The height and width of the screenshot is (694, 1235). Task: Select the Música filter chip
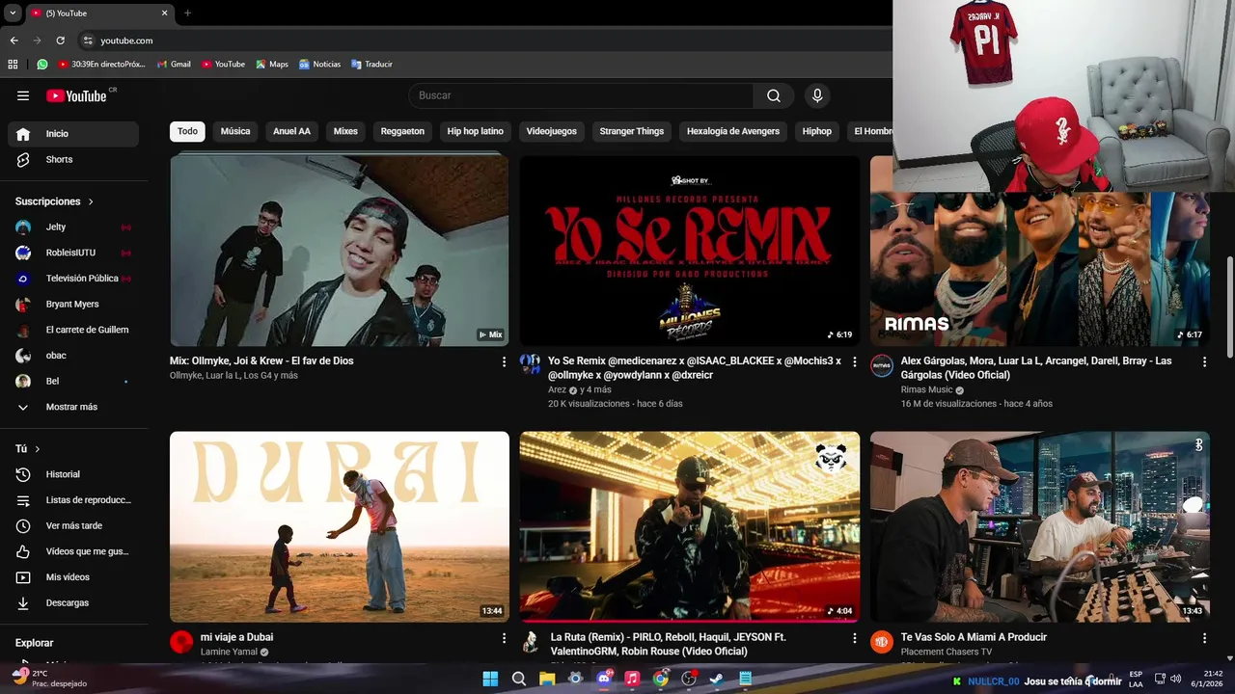click(x=235, y=131)
